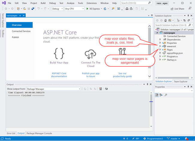Click the notifications bell in status bar

pyautogui.click(x=186, y=139)
